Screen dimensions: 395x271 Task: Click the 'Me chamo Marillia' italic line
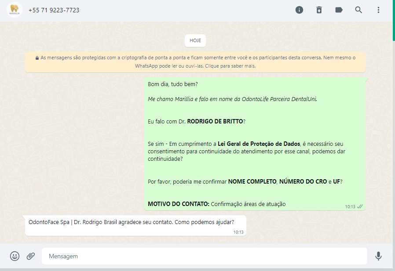tap(232, 99)
